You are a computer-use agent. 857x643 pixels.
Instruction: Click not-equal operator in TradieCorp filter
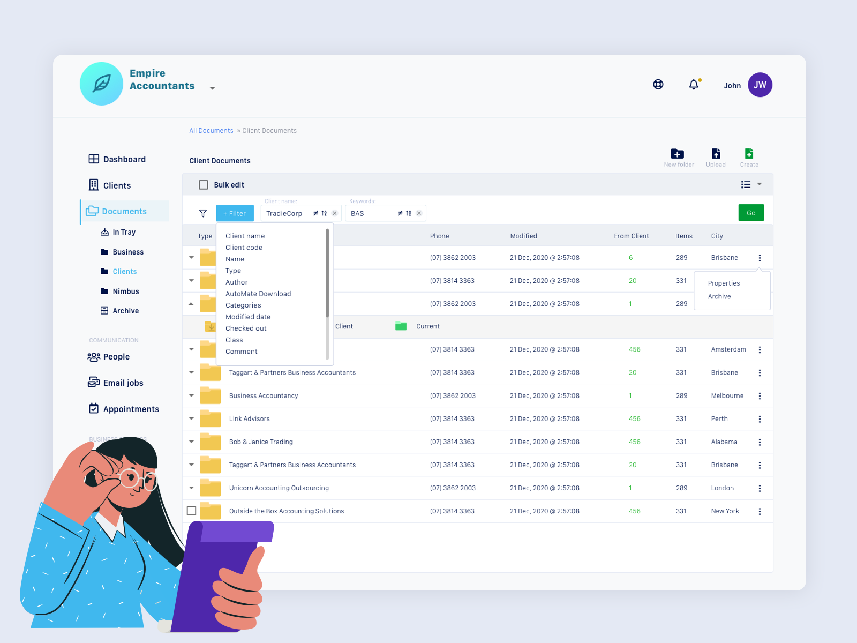click(x=316, y=213)
